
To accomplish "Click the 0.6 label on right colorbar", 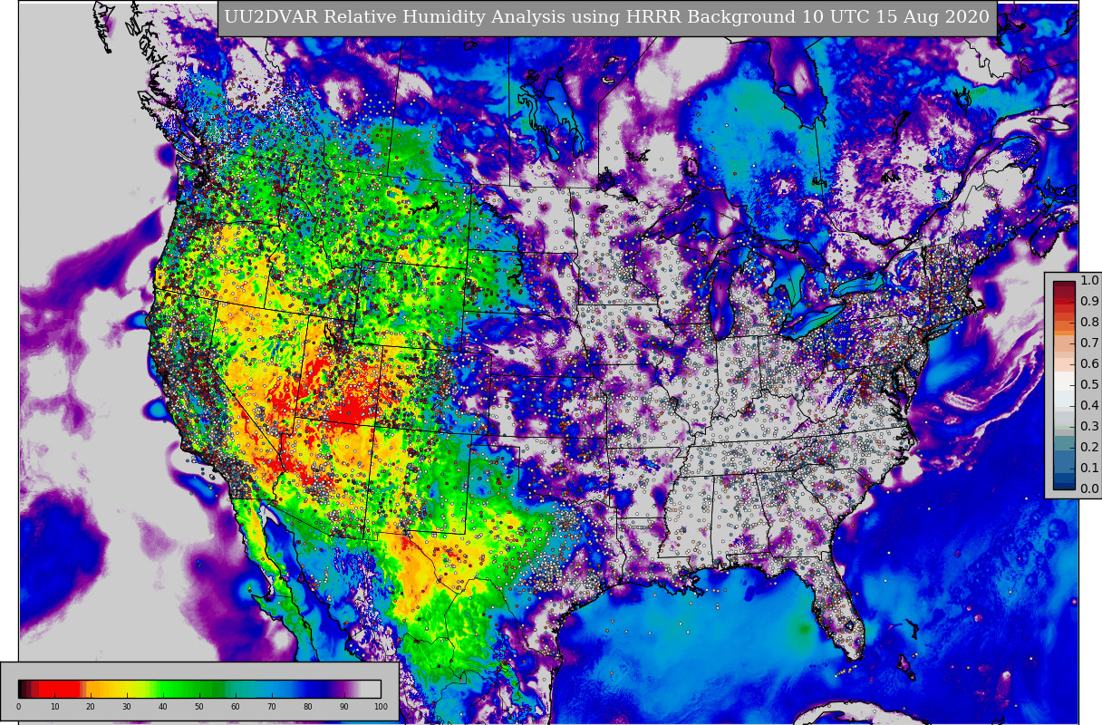I will 1089,364.
